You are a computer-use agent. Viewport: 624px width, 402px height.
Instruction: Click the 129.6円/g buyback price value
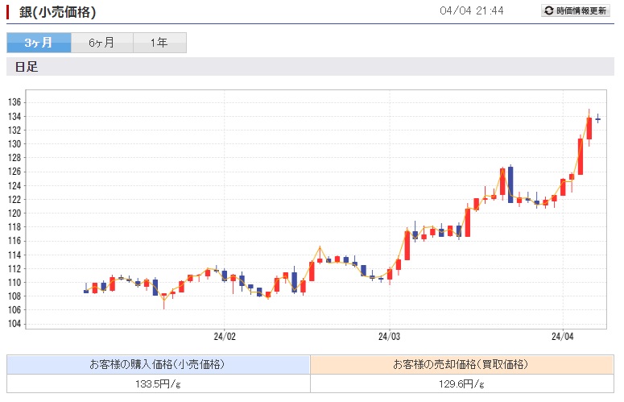(461, 384)
